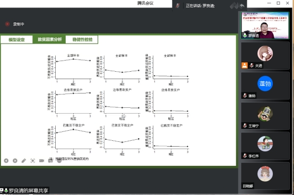
Task: Open the 模型设定 tab on slide
Action: (x=16, y=40)
